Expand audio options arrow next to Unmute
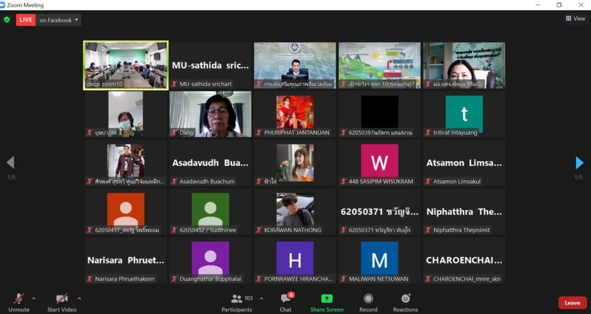This screenshot has height=314, width=591. point(33,298)
